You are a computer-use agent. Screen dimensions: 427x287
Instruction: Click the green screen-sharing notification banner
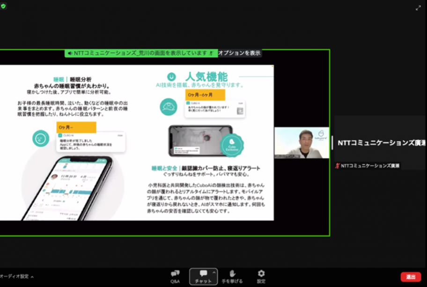tap(141, 53)
